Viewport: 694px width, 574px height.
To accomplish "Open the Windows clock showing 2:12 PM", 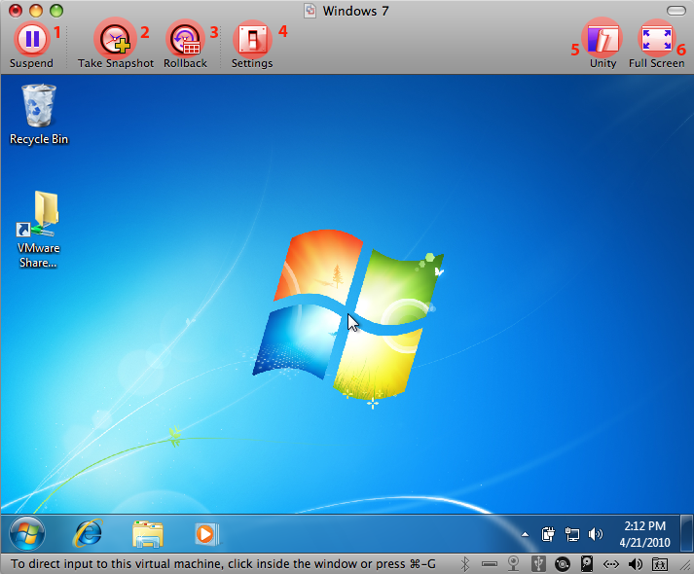I will click(644, 534).
